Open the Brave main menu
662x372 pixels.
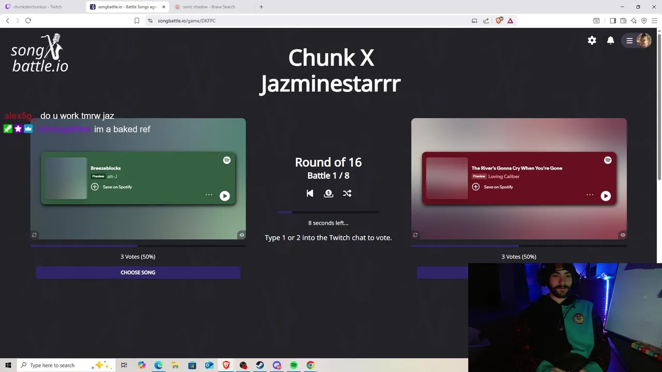[654, 21]
